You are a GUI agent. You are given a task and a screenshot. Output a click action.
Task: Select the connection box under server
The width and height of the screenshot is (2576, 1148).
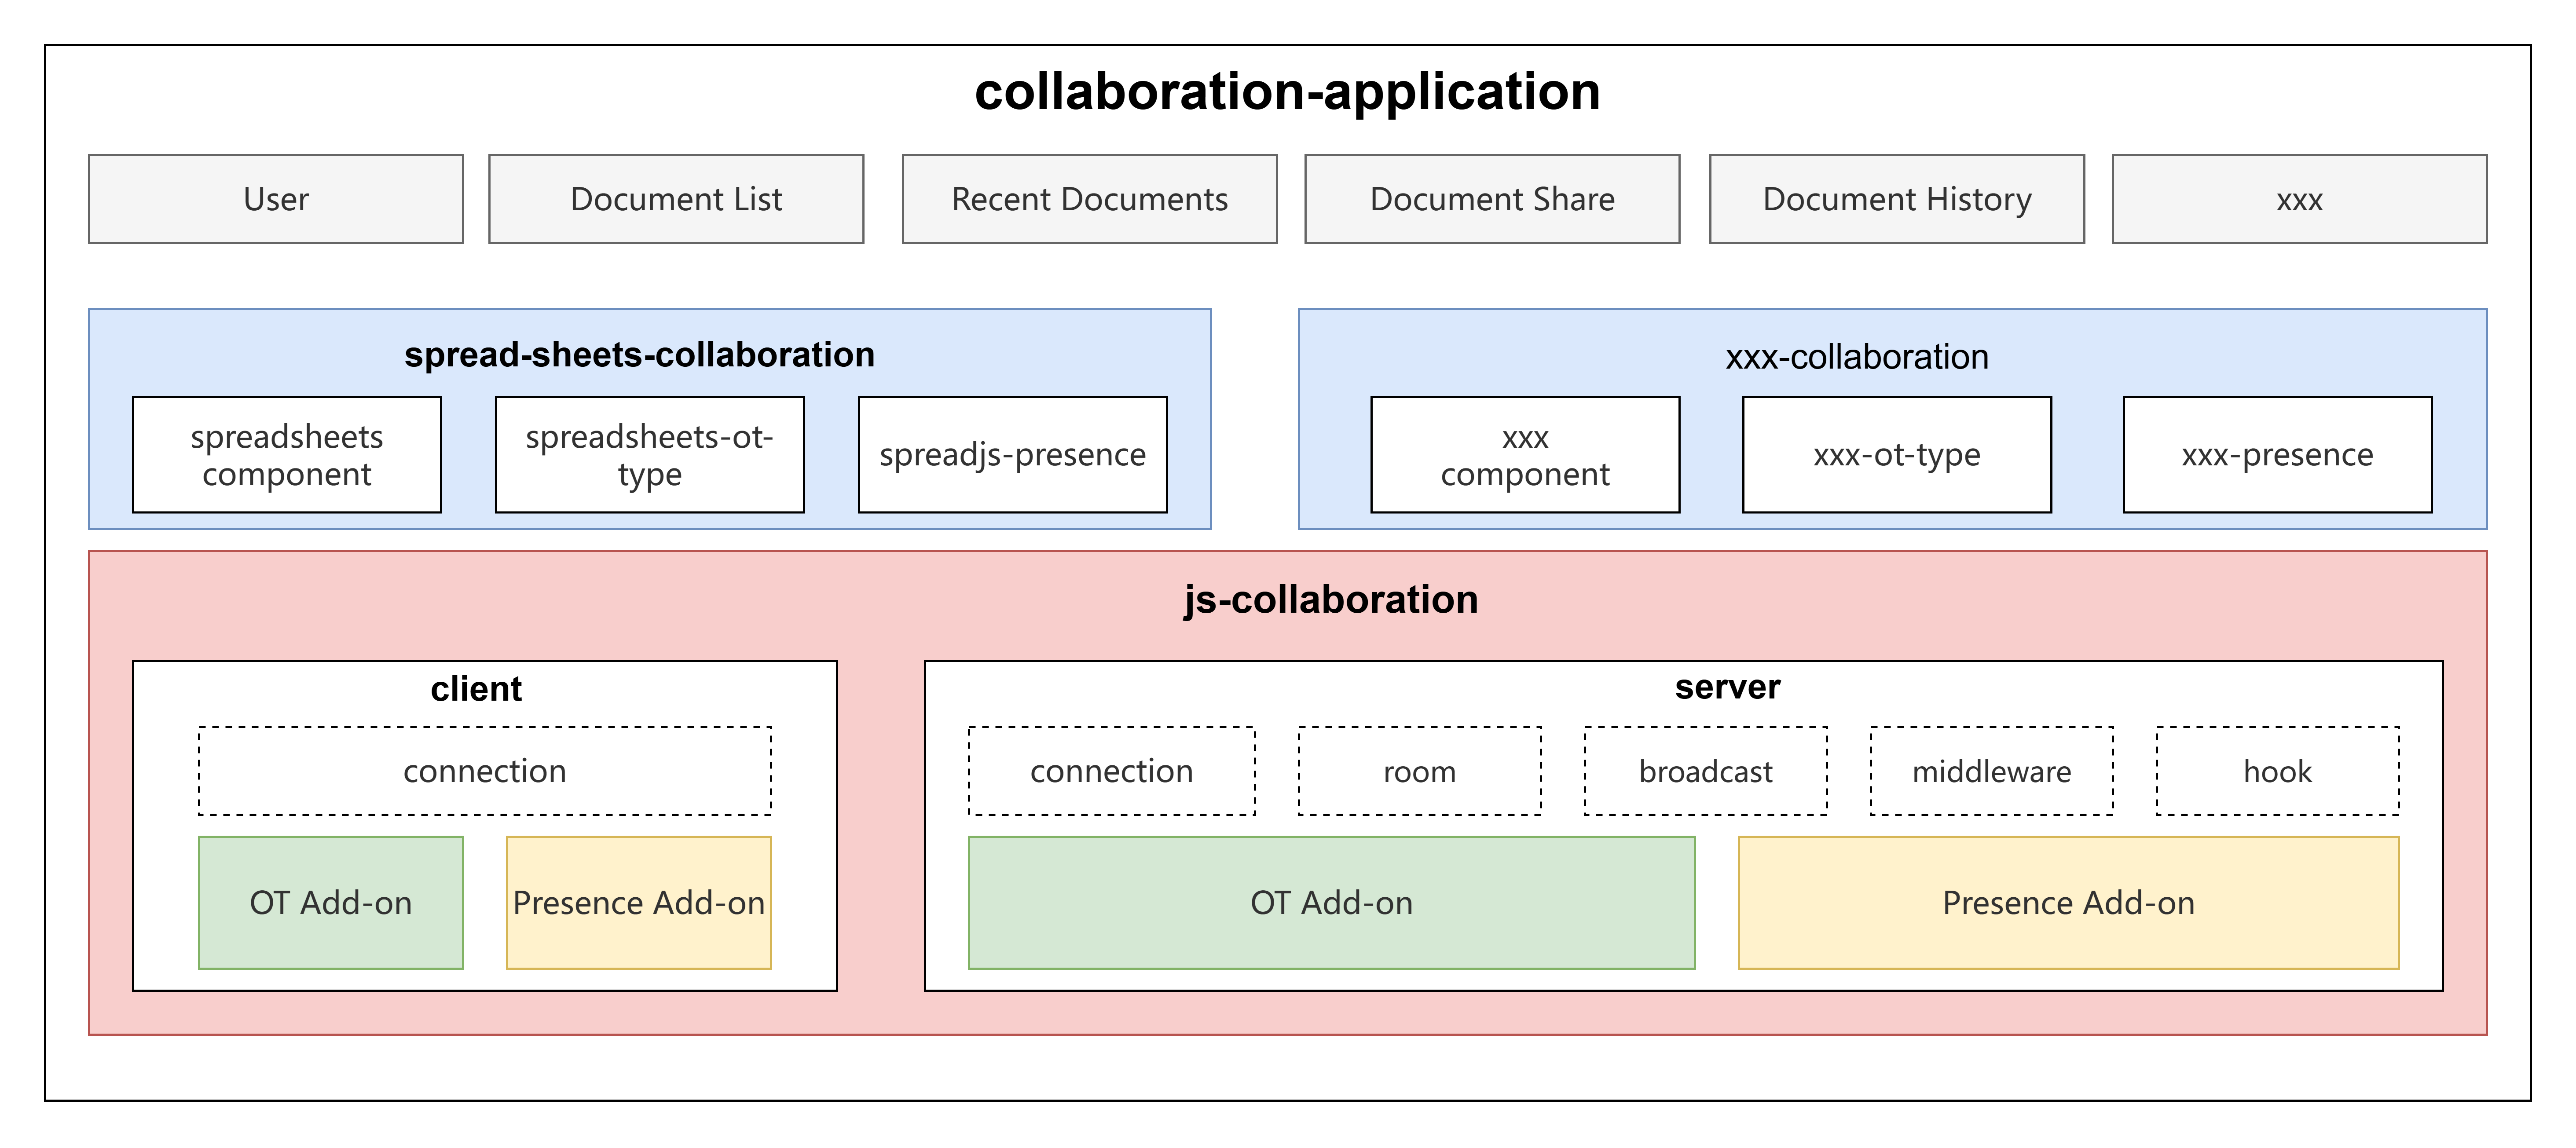1112,771
